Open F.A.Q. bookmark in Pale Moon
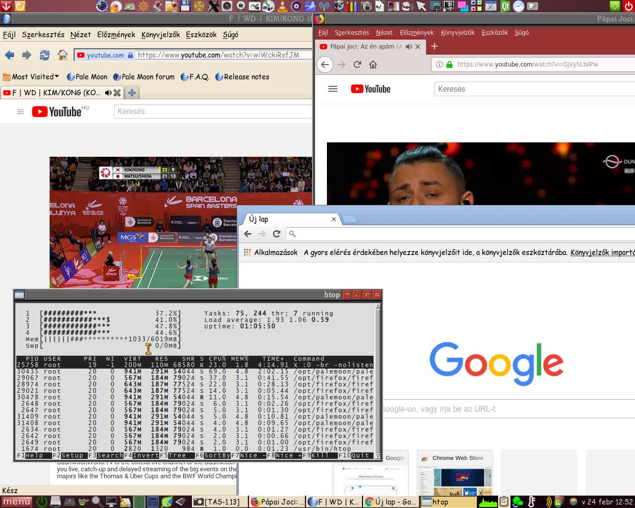 (195, 77)
